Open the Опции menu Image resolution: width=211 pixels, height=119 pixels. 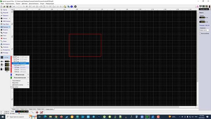coord(42,4)
